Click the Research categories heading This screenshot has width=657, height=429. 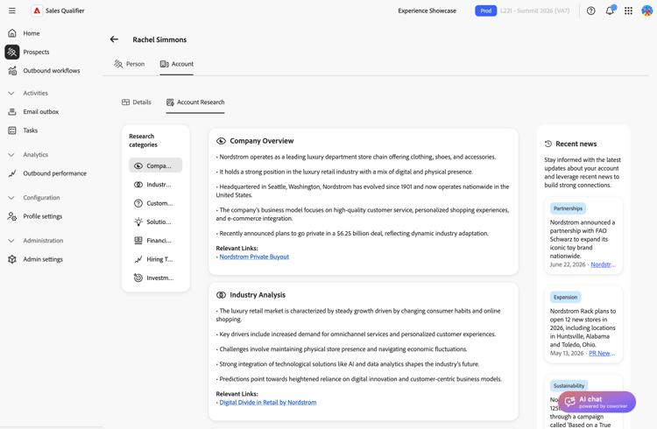144,140
